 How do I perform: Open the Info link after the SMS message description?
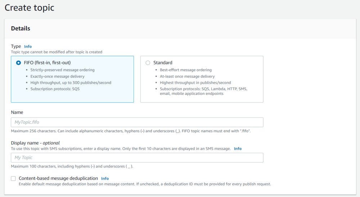coord(238,148)
